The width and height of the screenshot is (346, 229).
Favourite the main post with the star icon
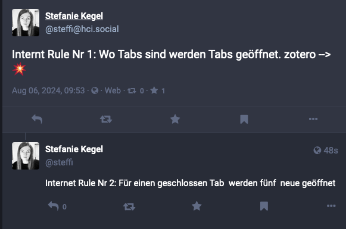click(175, 119)
